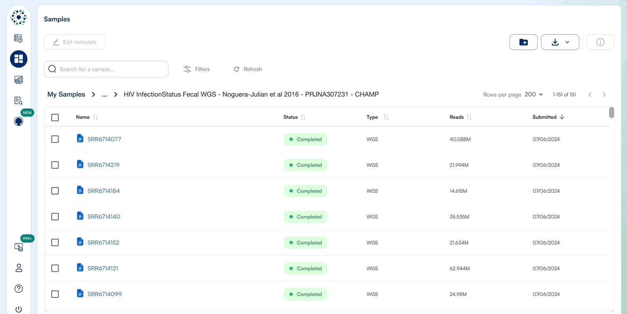Screen dimensions: 627x314
Task: Toggle the select-all checkbox in the table header
Action: (x=55, y=117)
